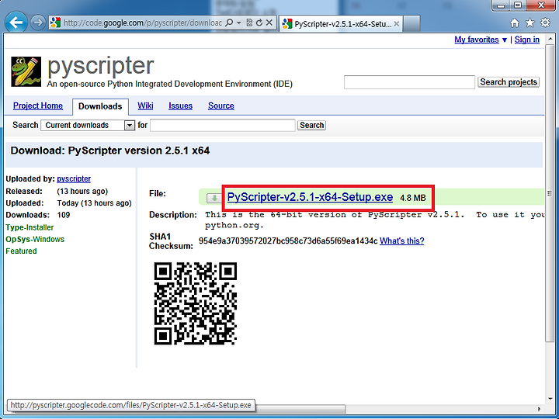Open the Wiki tab

[145, 106]
